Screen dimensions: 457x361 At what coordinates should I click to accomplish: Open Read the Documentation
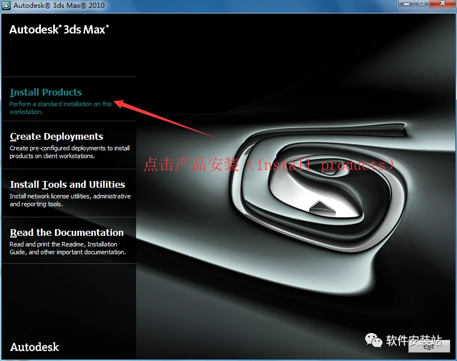point(67,232)
